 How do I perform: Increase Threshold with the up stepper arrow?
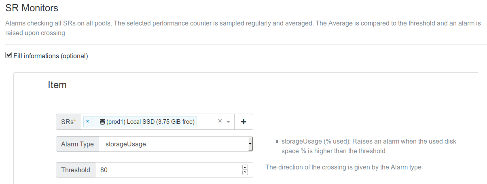[x=245, y=167]
